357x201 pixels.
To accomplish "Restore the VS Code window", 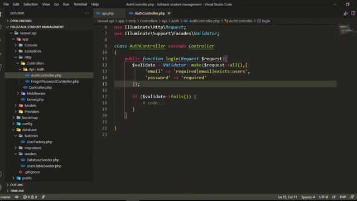I will (x=348, y=4).
